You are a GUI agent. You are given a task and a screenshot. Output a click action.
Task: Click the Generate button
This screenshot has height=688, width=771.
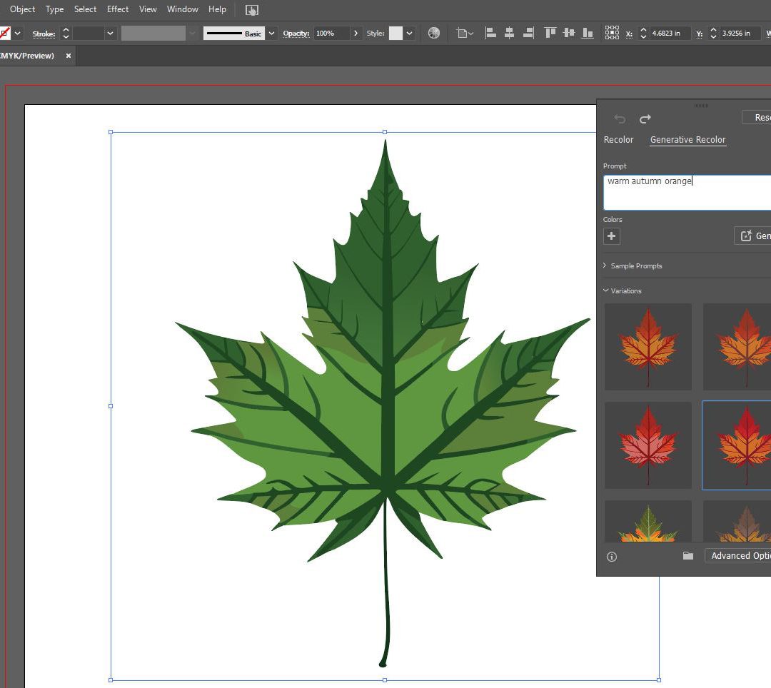pos(753,236)
